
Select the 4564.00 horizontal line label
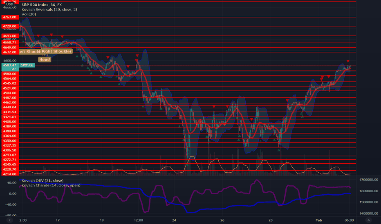[10, 79]
